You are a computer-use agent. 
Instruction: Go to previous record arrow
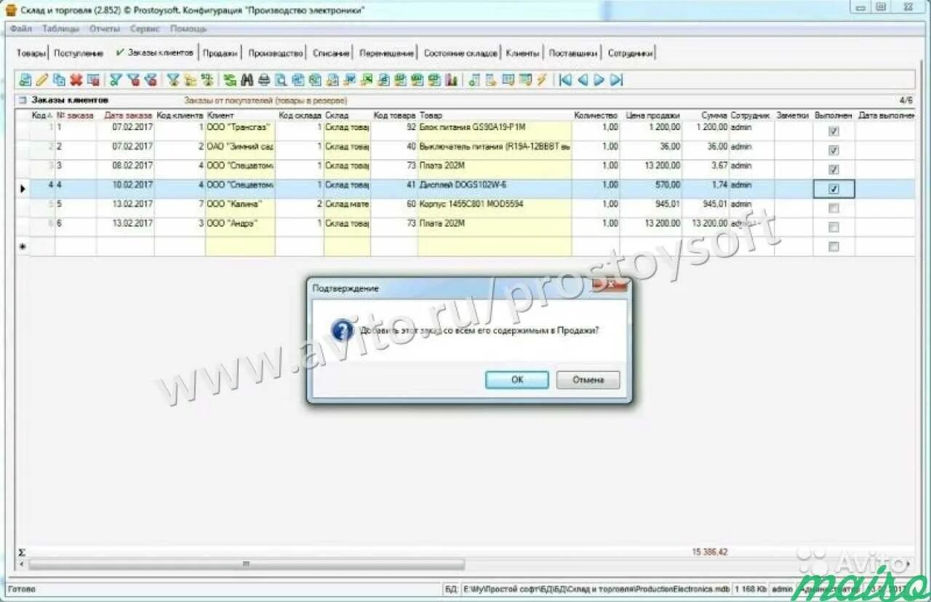pyautogui.click(x=583, y=80)
